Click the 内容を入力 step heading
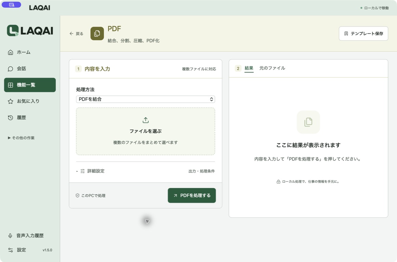 point(97,69)
